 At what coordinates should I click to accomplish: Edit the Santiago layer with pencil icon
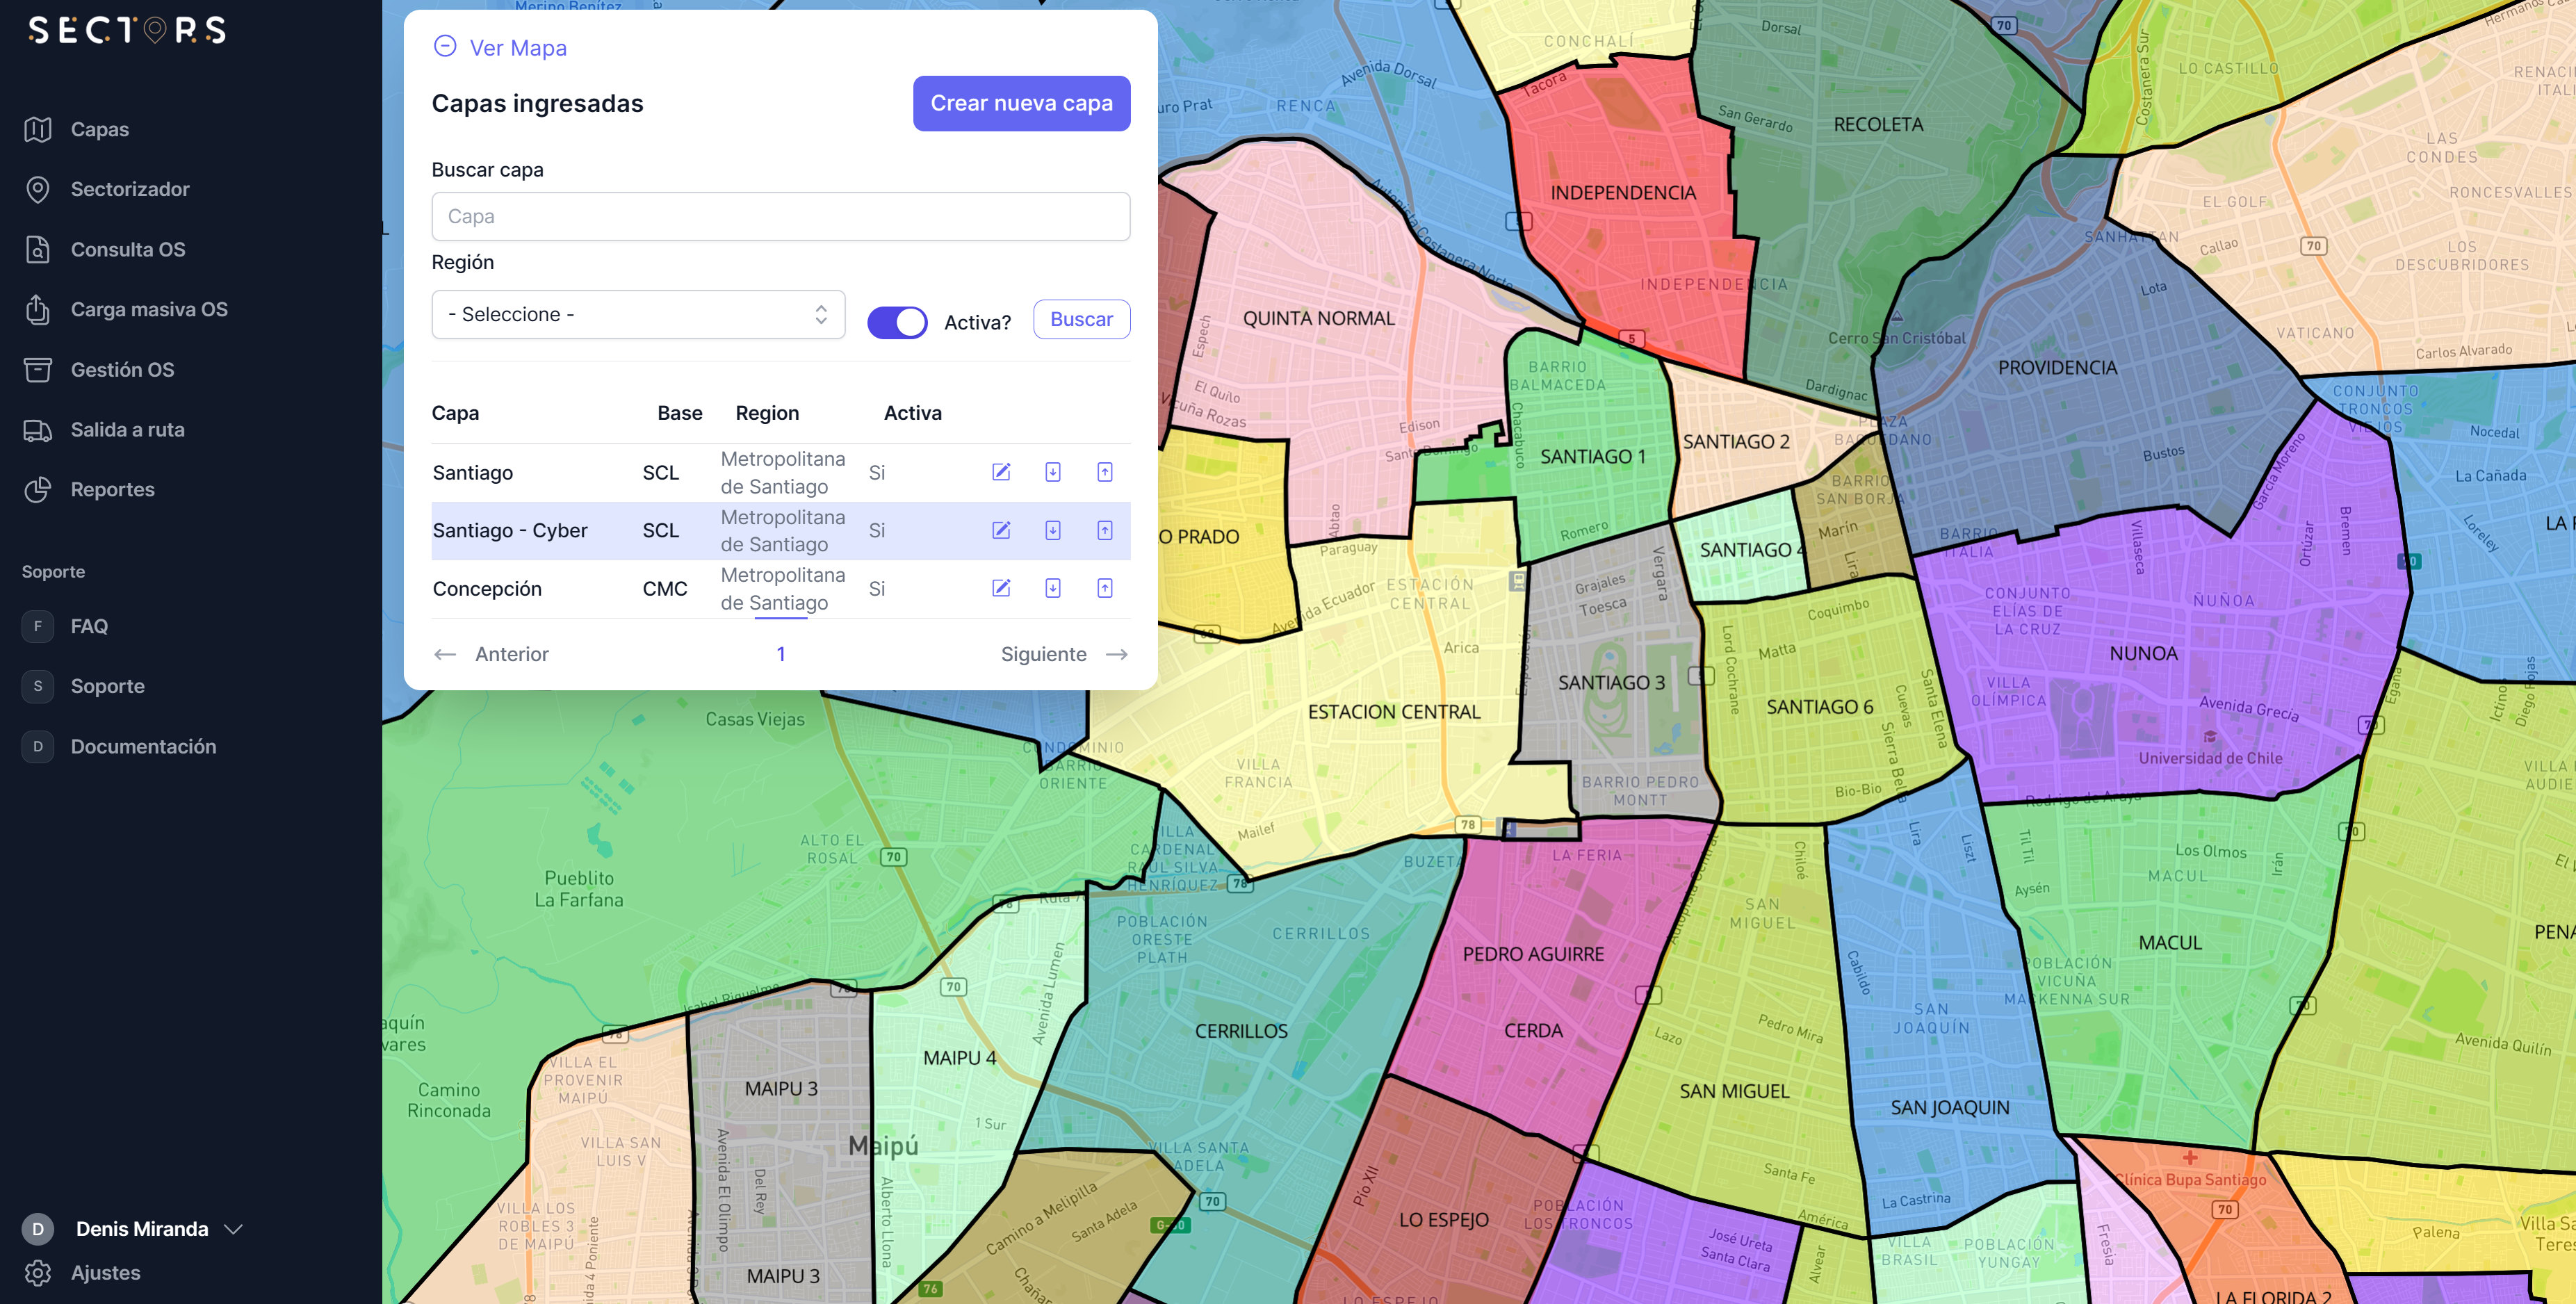1000,472
